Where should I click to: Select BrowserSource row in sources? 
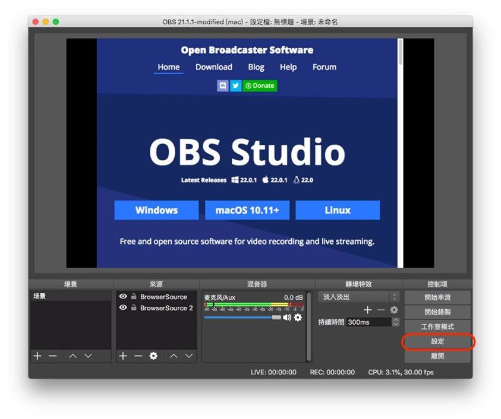(x=156, y=297)
